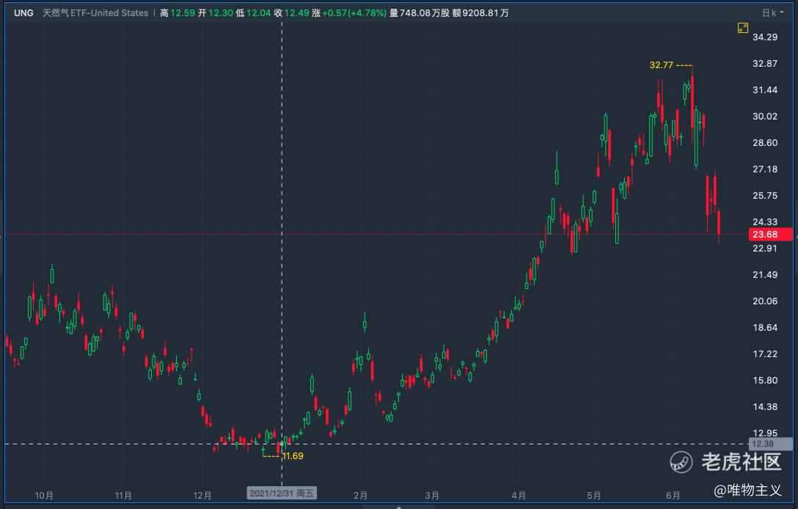Click the 2021/12/31 周五 date label
This screenshot has width=798, height=509.
point(282,494)
